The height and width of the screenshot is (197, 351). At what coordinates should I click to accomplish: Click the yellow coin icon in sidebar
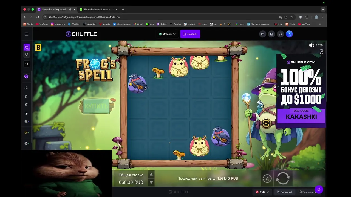[x=26, y=132]
